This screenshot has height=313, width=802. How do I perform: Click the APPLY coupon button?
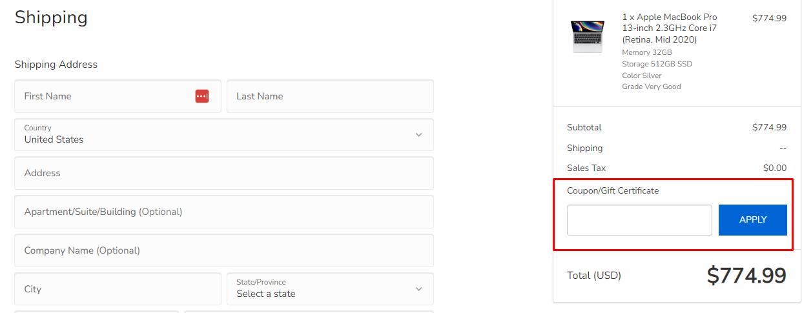pyautogui.click(x=753, y=220)
